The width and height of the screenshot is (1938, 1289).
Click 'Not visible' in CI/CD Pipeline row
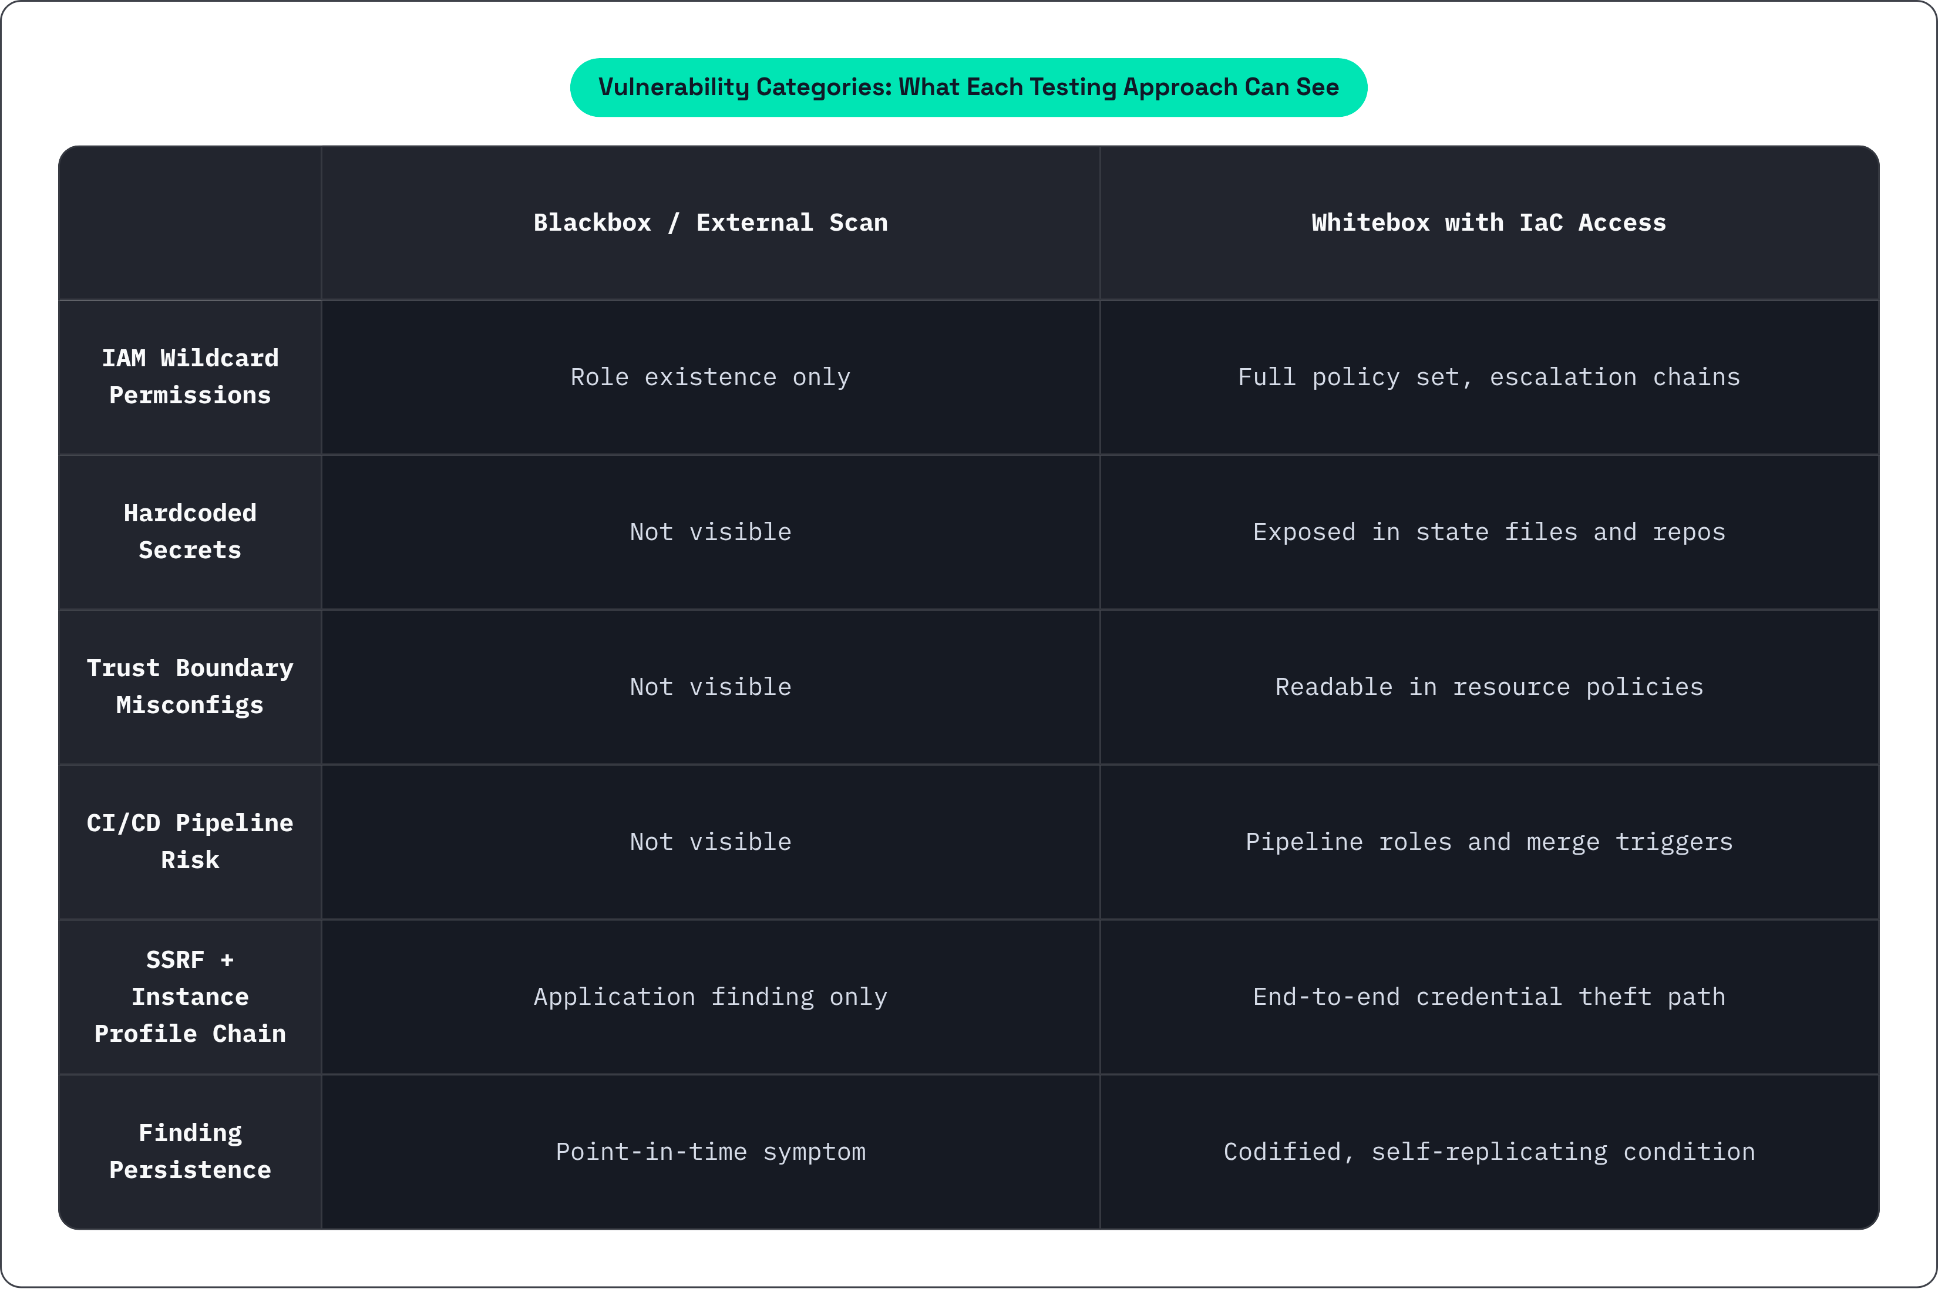tap(711, 842)
